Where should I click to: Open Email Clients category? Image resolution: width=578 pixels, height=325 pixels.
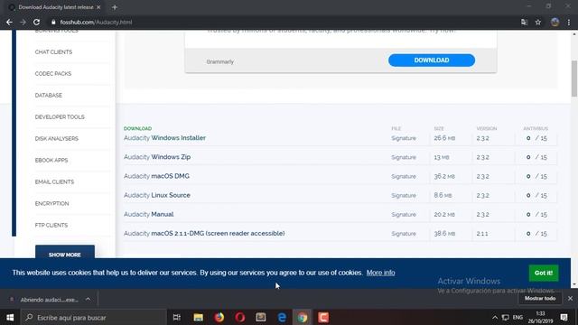tap(54, 182)
